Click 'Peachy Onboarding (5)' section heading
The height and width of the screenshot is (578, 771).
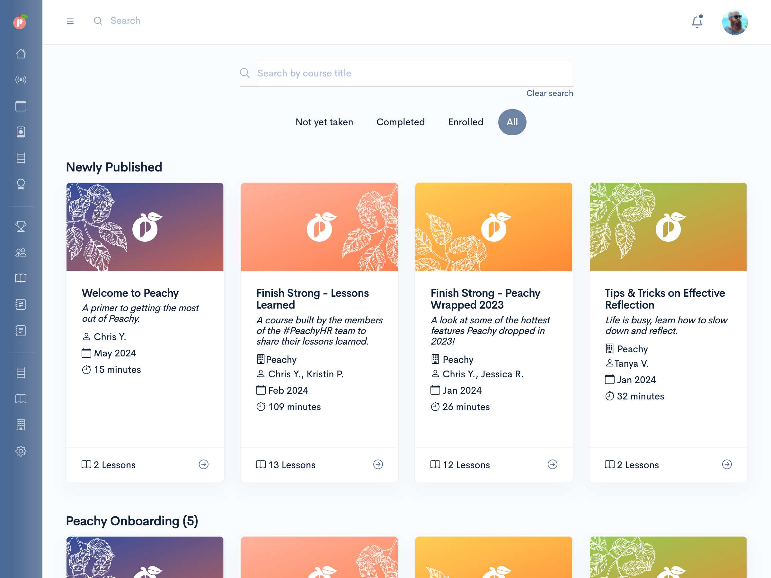tap(132, 521)
